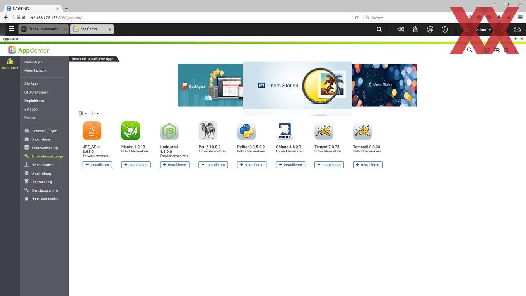This screenshot has width=526, height=296.
Task: Reload page with browser refresh icon
Action: [x=357, y=17]
